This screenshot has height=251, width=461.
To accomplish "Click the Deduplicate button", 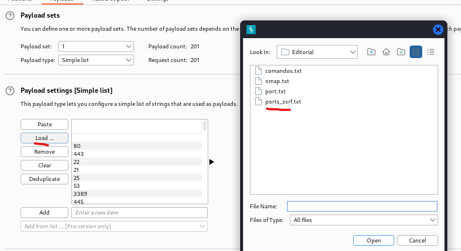I will coord(45,179).
